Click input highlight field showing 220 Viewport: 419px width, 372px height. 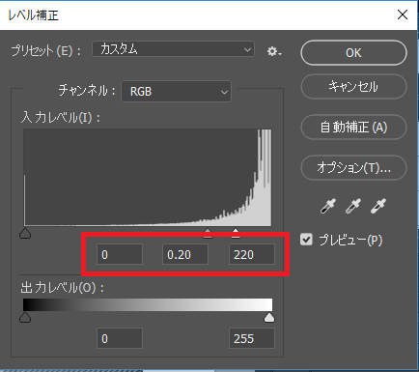[x=252, y=254]
